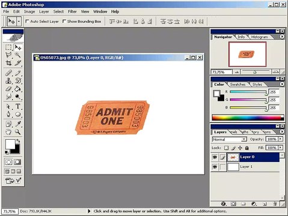
Task: Click create new set folder icon
Action: point(244,204)
